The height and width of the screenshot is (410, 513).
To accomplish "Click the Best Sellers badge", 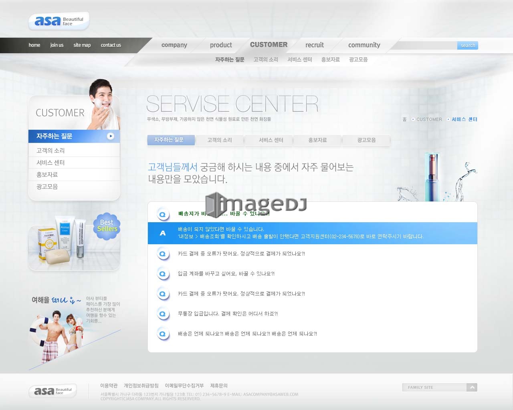I will (x=107, y=226).
